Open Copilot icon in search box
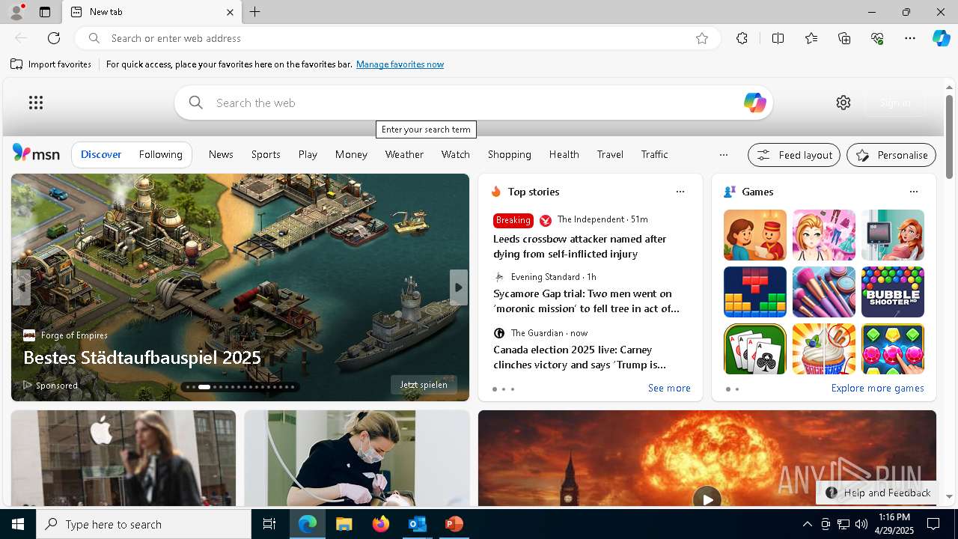The height and width of the screenshot is (539, 958). (x=754, y=103)
